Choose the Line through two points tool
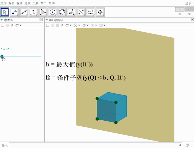This screenshot has height=148, width=194. pos(24,12)
